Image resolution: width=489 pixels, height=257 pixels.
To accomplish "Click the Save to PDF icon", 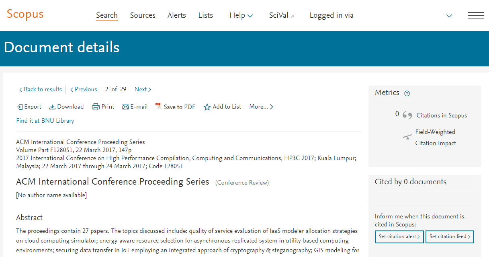I will click(158, 107).
